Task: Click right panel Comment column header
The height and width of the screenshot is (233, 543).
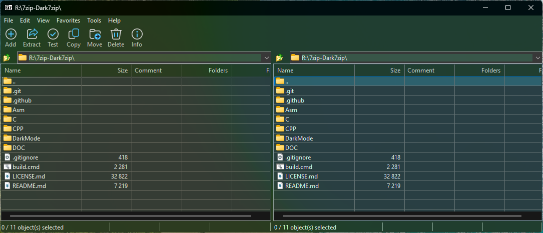Action: [x=430, y=70]
